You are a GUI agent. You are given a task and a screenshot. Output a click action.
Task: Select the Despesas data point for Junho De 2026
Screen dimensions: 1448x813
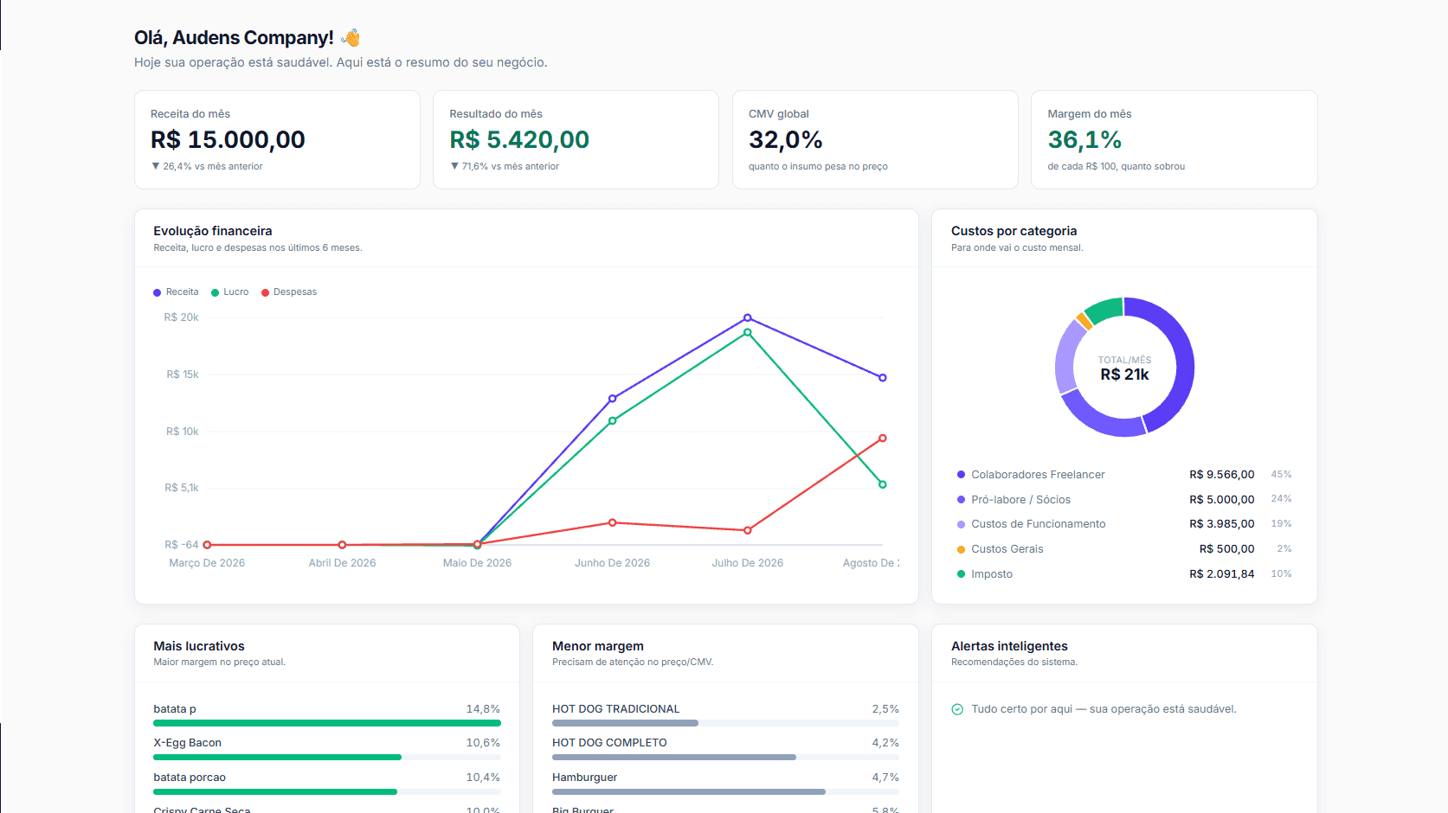tap(613, 522)
